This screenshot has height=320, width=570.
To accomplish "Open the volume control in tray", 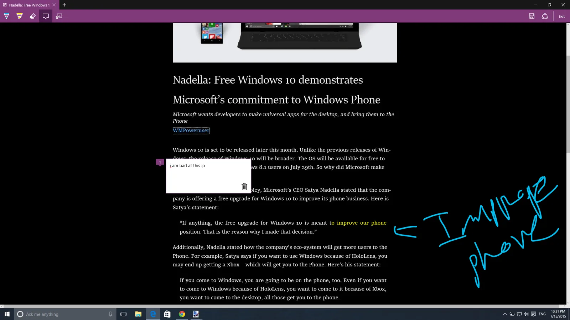I will point(526,314).
